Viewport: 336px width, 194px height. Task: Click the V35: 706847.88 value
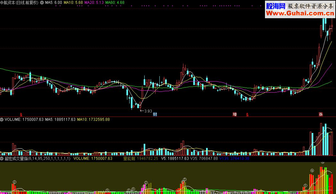coord(204,159)
